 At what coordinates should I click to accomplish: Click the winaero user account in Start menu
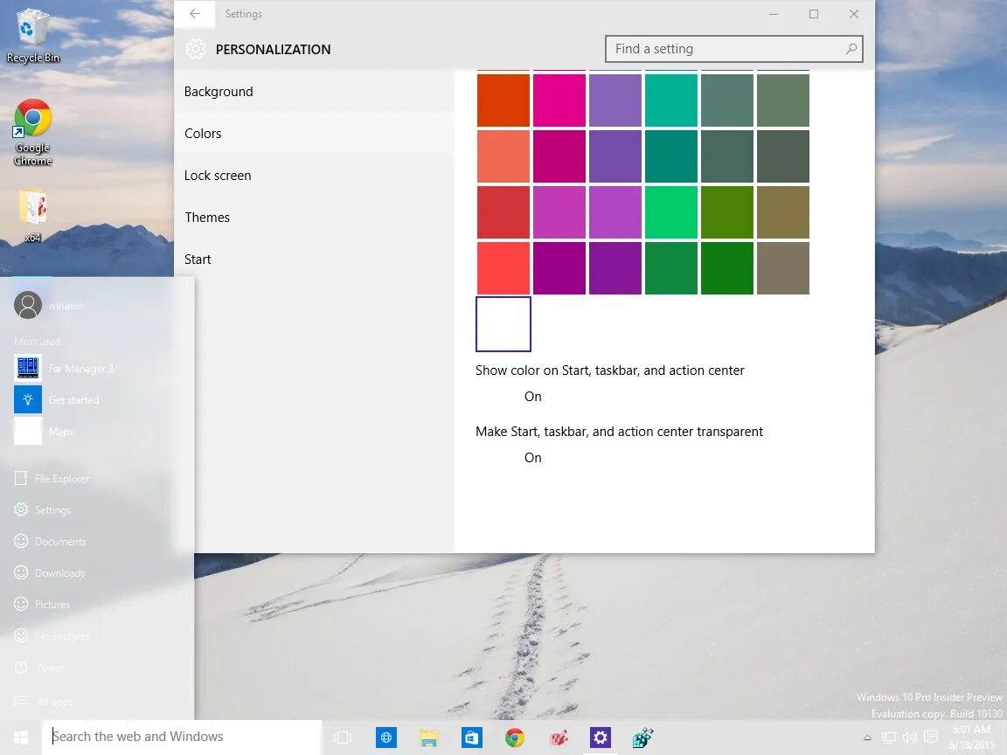[x=50, y=306]
